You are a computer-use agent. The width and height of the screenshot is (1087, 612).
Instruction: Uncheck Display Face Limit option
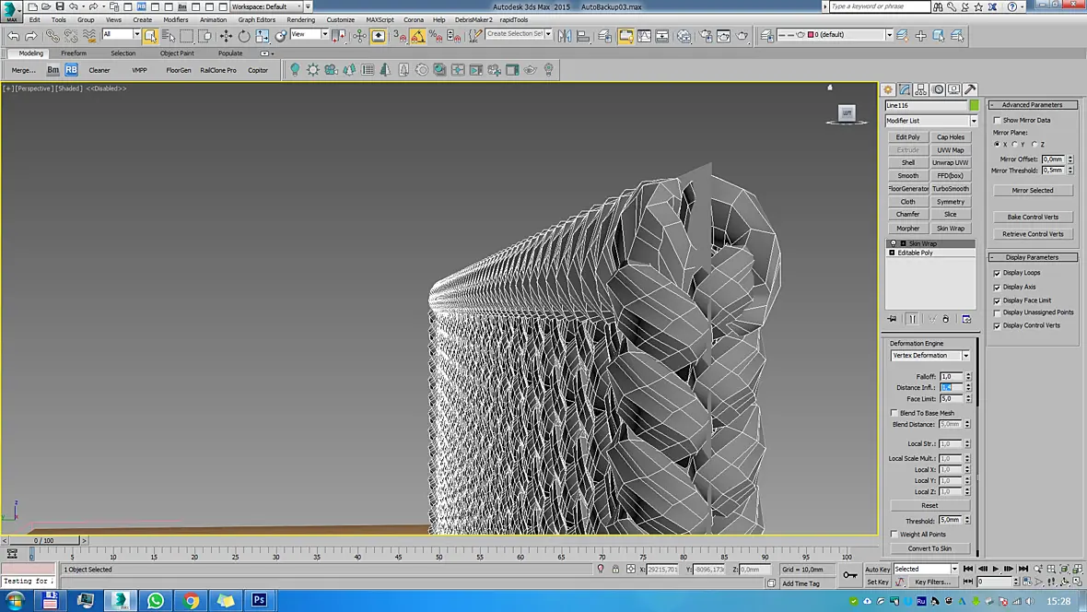tap(997, 300)
